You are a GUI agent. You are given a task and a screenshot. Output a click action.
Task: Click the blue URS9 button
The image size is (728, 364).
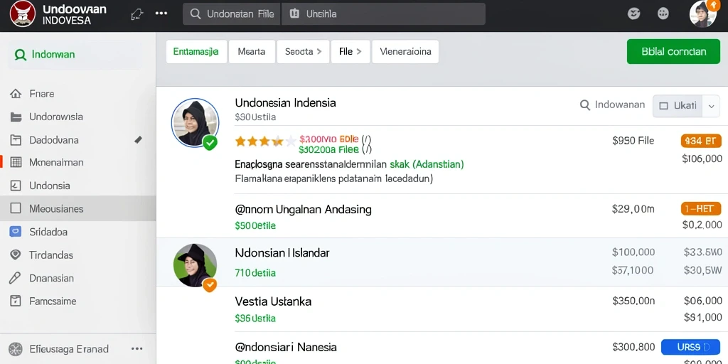(690, 347)
